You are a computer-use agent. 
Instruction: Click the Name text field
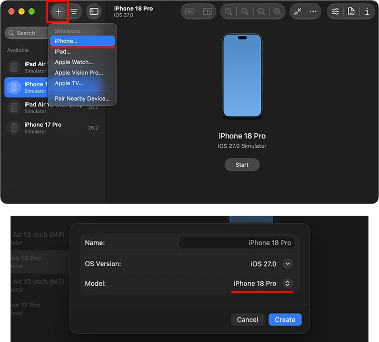tap(237, 243)
